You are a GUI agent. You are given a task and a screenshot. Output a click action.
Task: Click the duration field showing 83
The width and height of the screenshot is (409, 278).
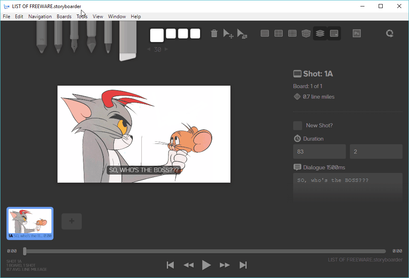point(320,152)
